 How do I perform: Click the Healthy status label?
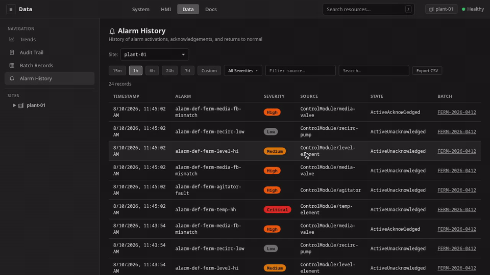(475, 9)
